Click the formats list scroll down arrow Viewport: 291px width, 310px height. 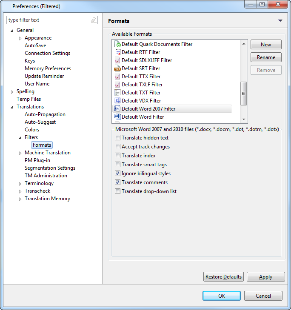click(x=244, y=119)
